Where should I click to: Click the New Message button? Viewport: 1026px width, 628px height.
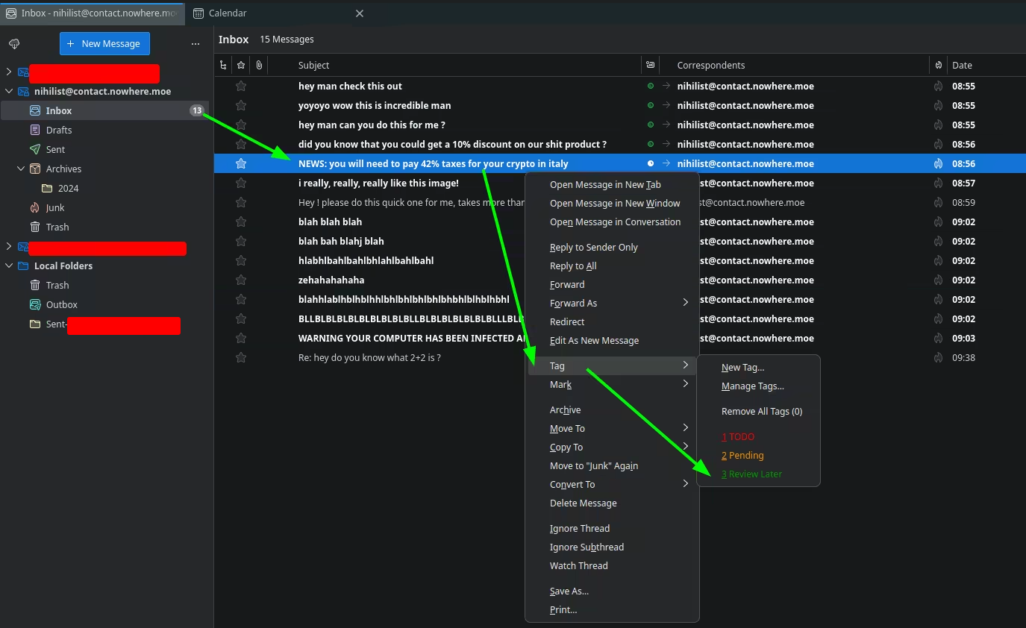(104, 44)
